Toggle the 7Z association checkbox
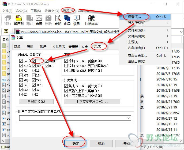 [x=21, y=71]
